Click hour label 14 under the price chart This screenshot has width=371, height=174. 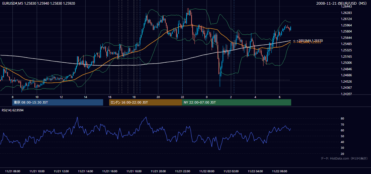(x=86, y=97)
